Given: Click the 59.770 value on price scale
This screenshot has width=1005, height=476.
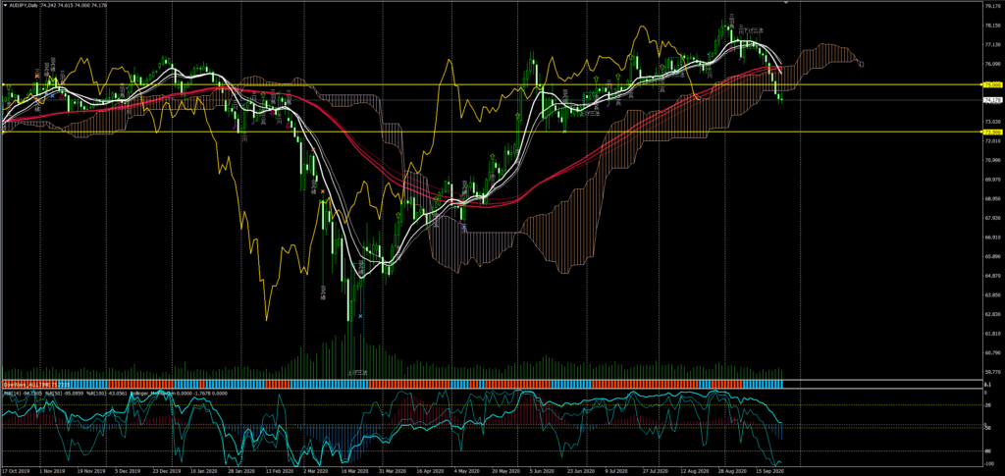Looking at the screenshot, I should click(991, 372).
